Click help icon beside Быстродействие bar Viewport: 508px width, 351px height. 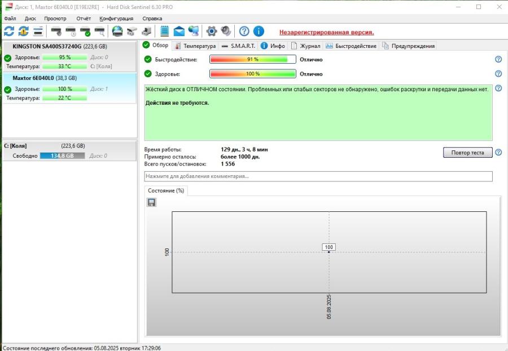pyautogui.click(x=498, y=59)
